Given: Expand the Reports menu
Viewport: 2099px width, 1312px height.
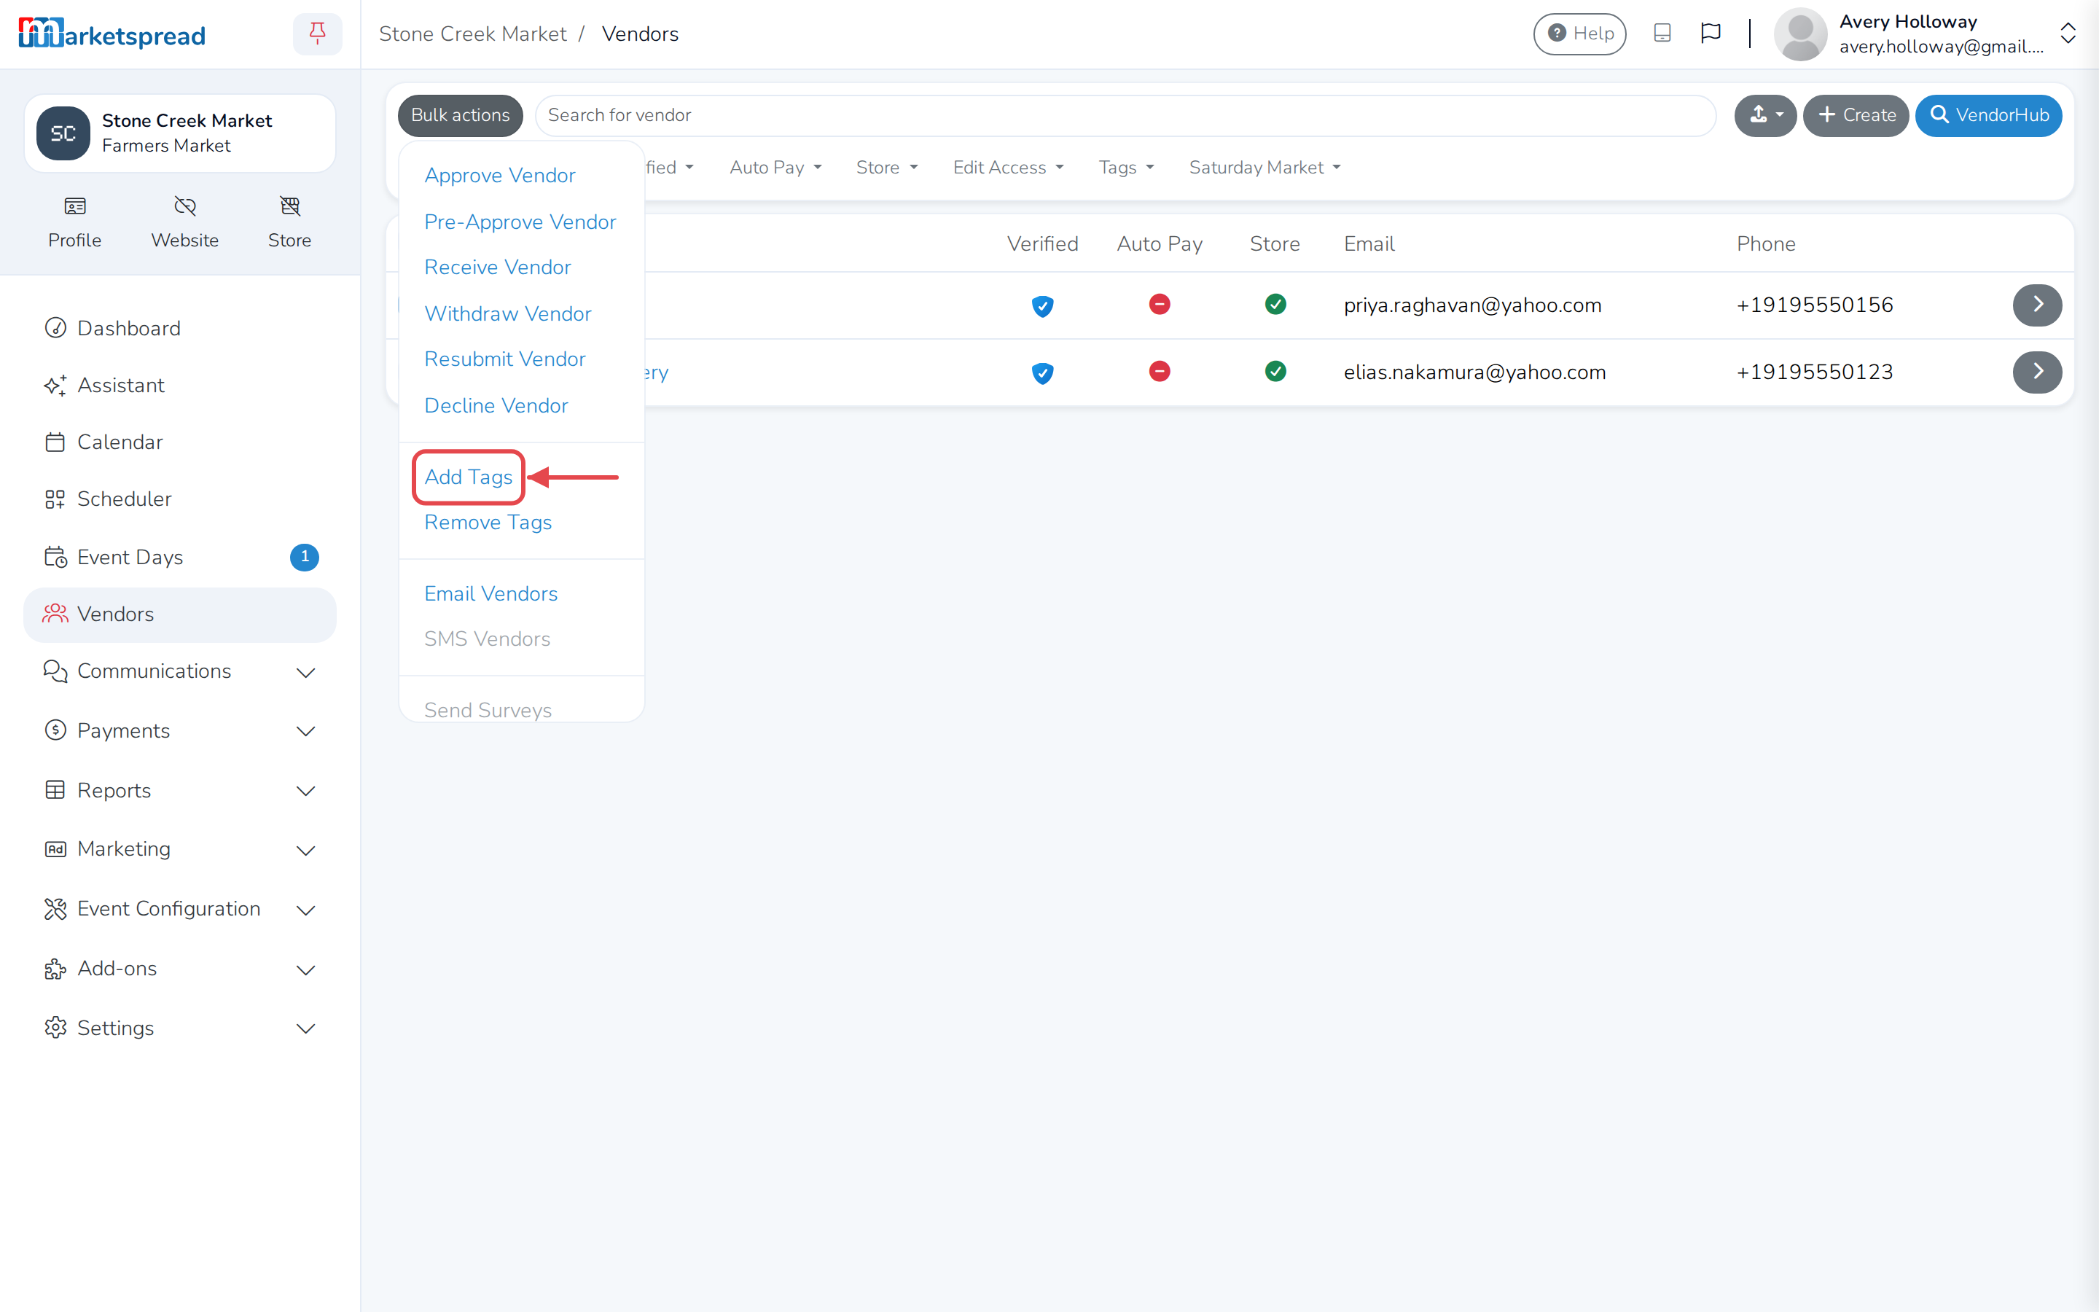Looking at the screenshot, I should [179, 791].
